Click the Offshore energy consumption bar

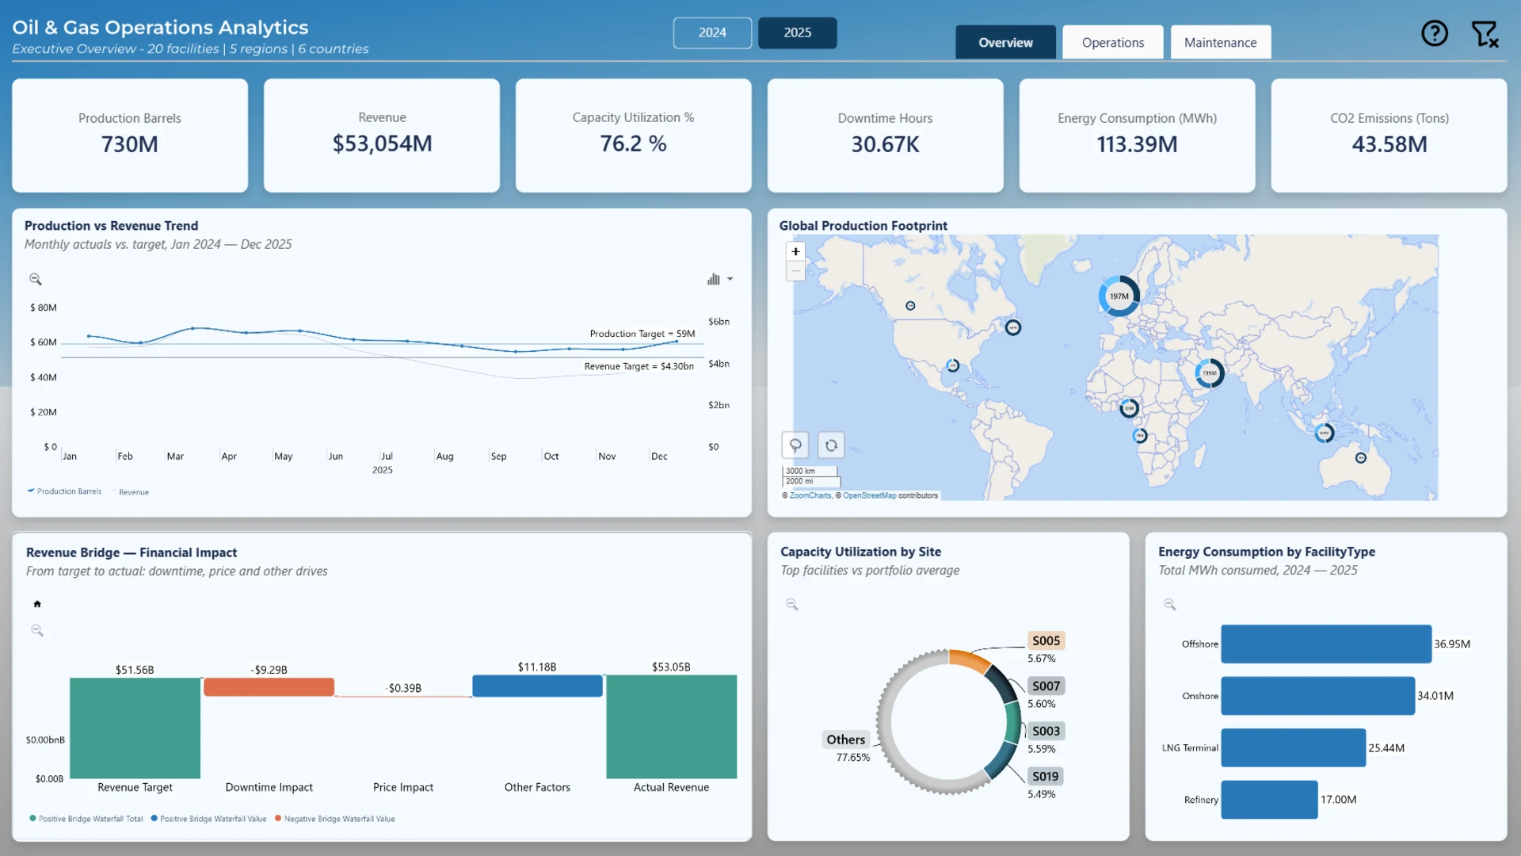tap(1325, 644)
